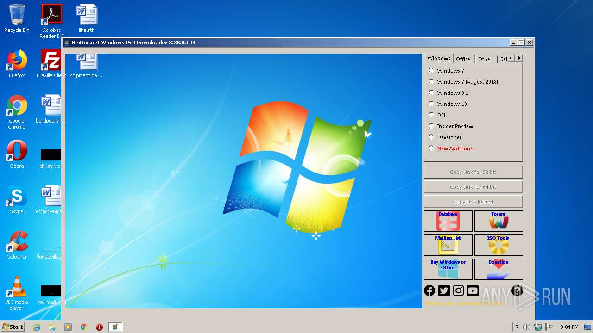Open the Instagram icon link
The height and width of the screenshot is (333, 593).
[x=458, y=290]
